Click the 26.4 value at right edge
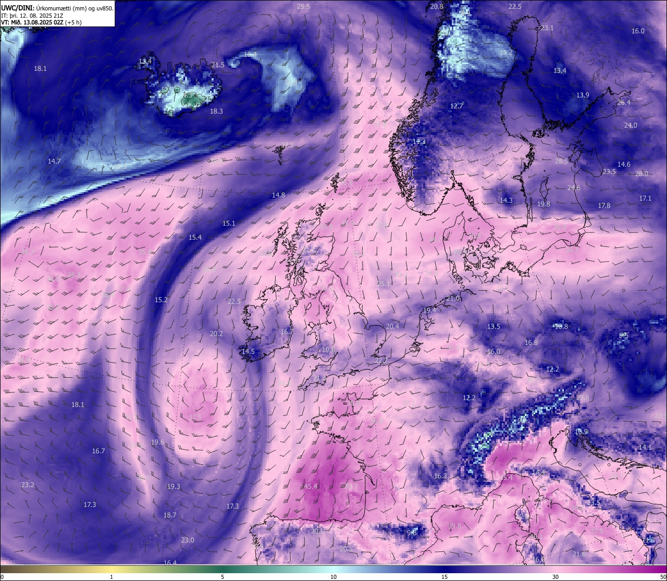This screenshot has width=667, height=581. coord(624,102)
